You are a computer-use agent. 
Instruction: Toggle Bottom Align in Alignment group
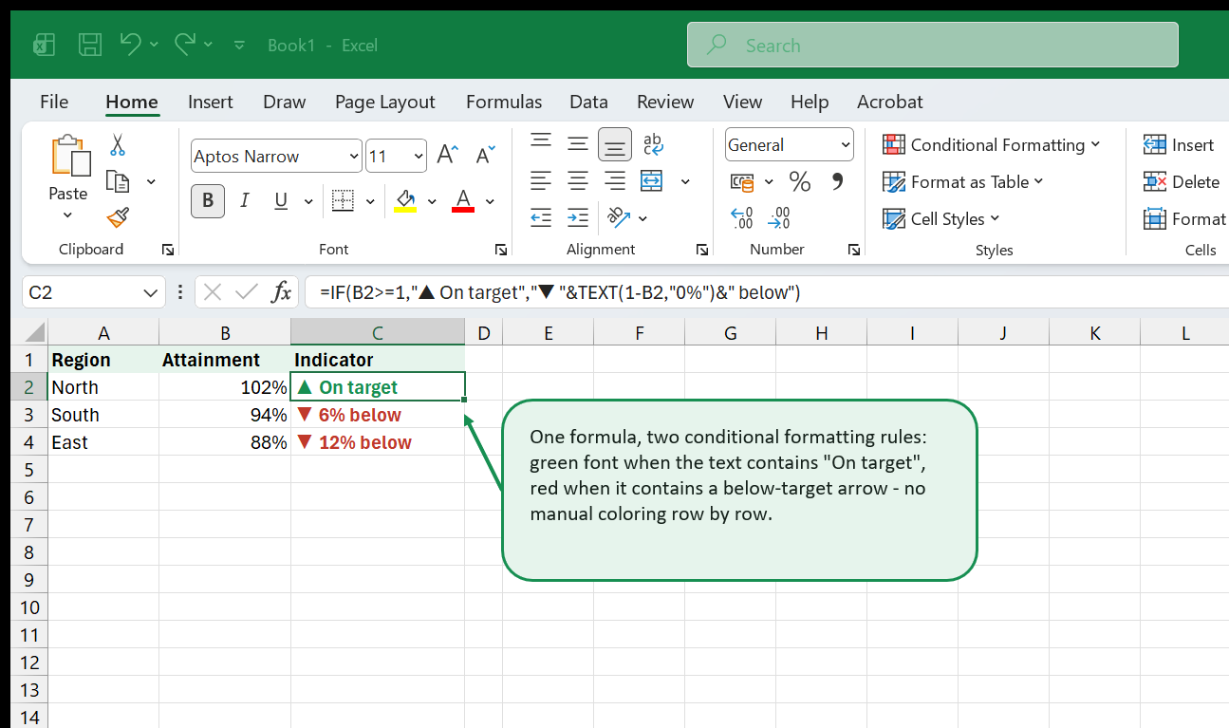click(615, 144)
